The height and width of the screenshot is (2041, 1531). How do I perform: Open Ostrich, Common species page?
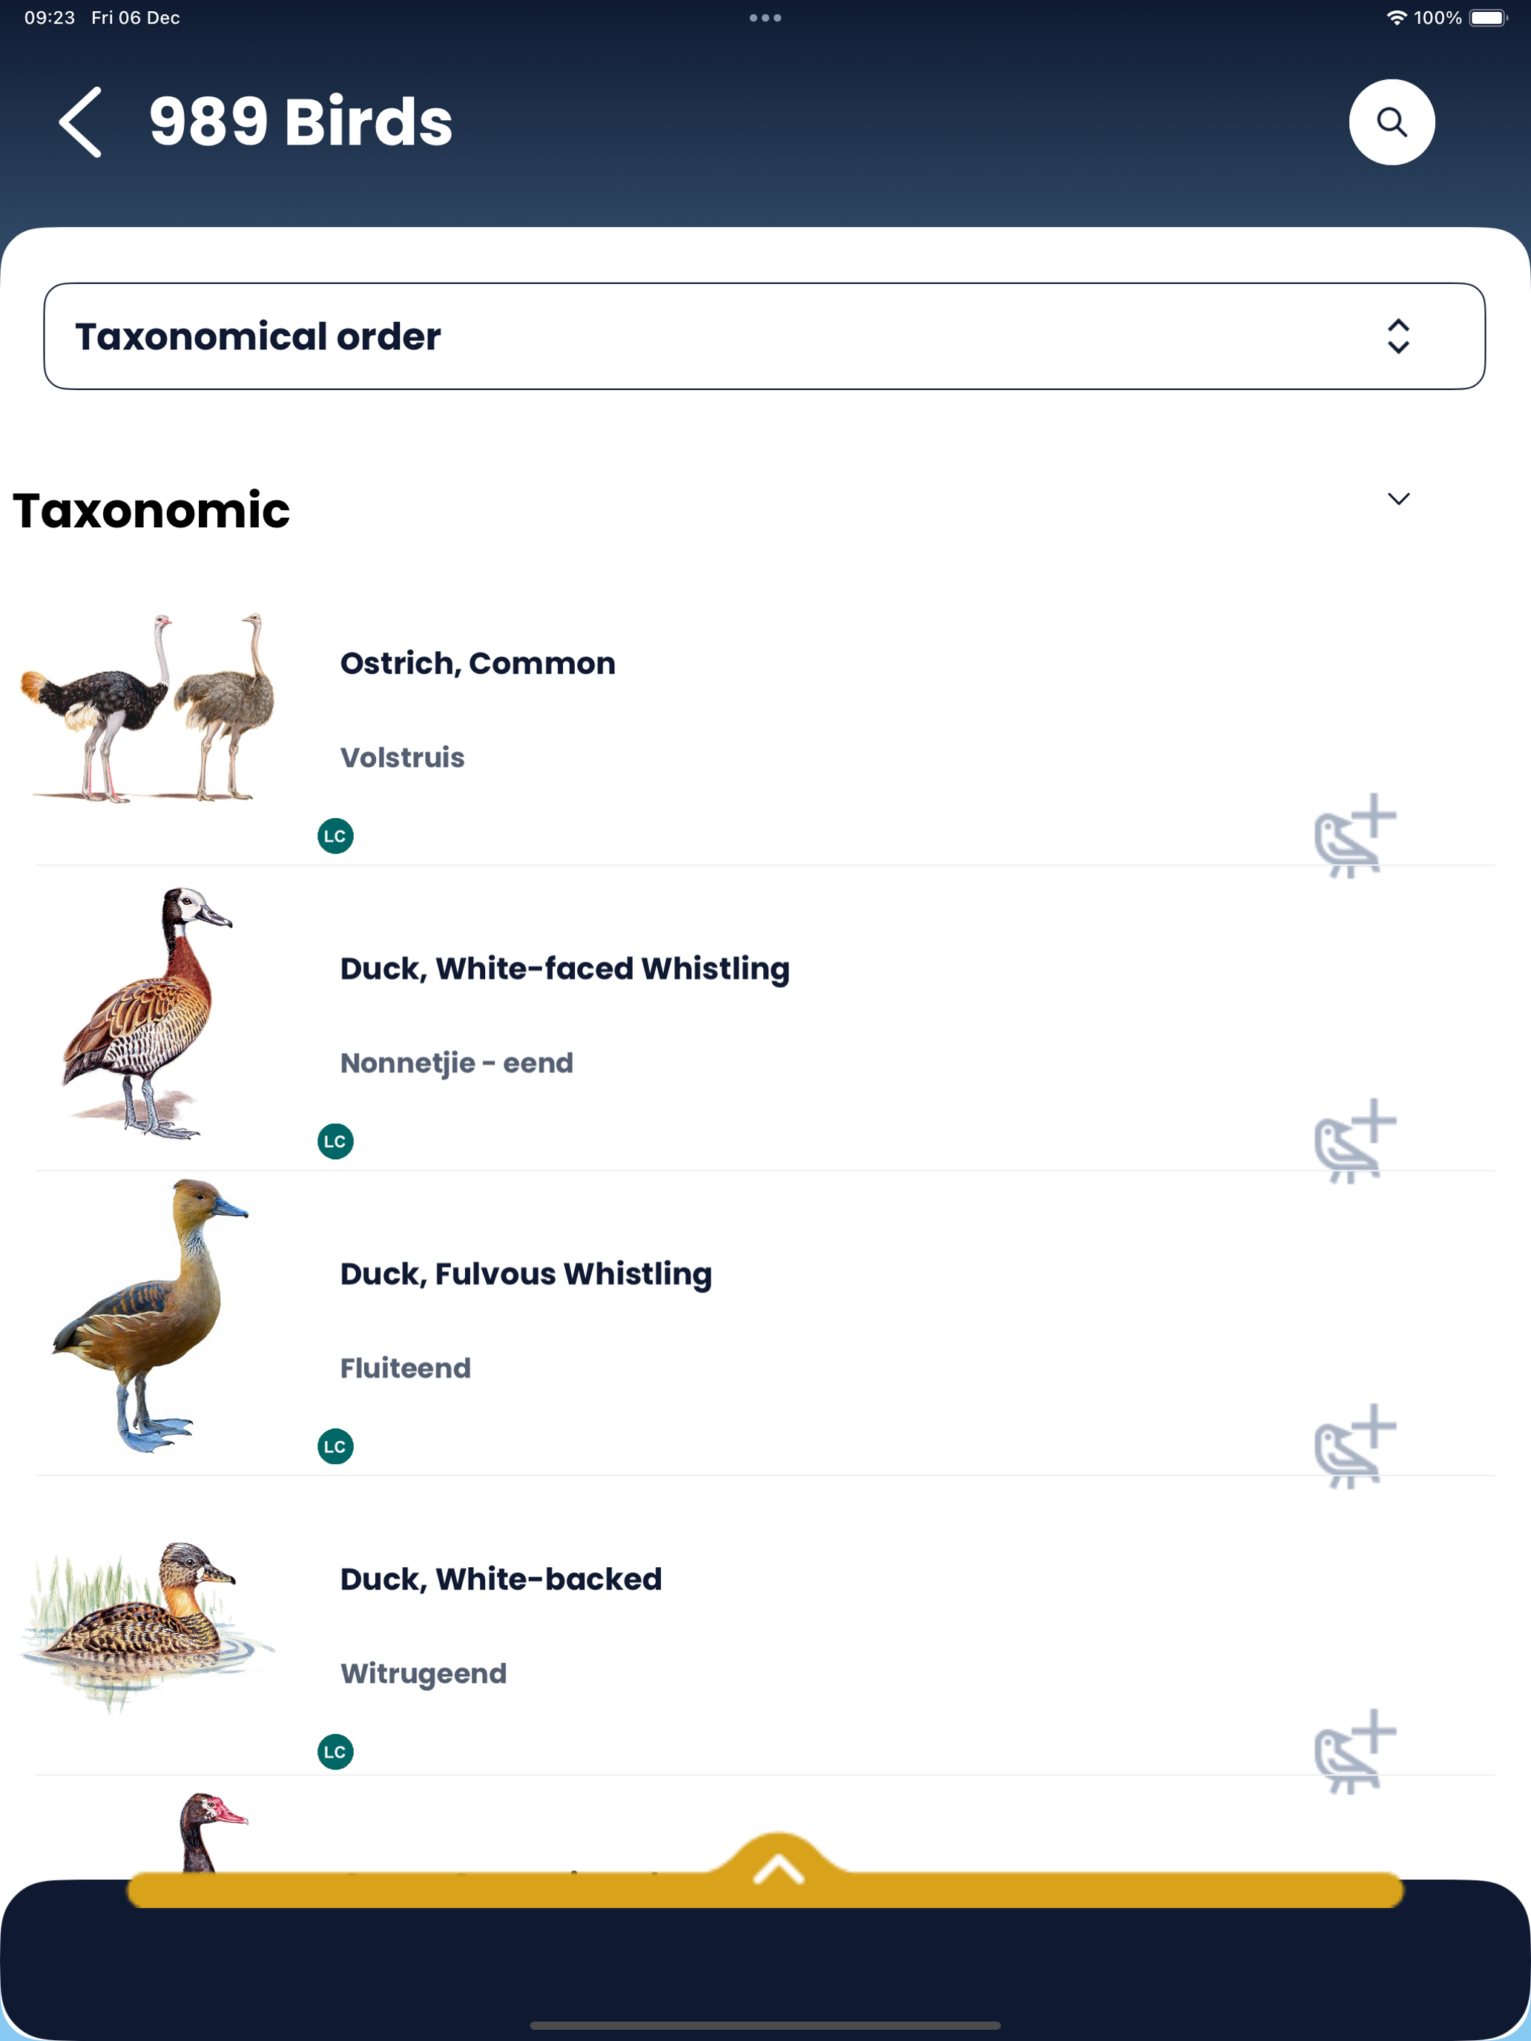point(477,662)
